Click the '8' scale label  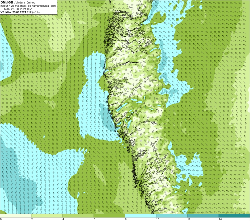tap(126, 220)
